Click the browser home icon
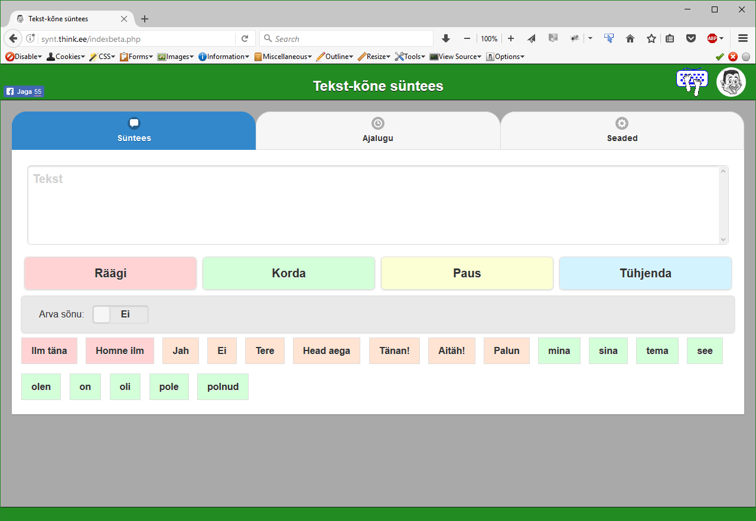This screenshot has width=756, height=521. 630,39
